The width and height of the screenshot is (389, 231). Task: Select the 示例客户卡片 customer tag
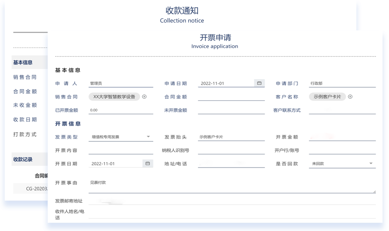pyautogui.click(x=327, y=97)
